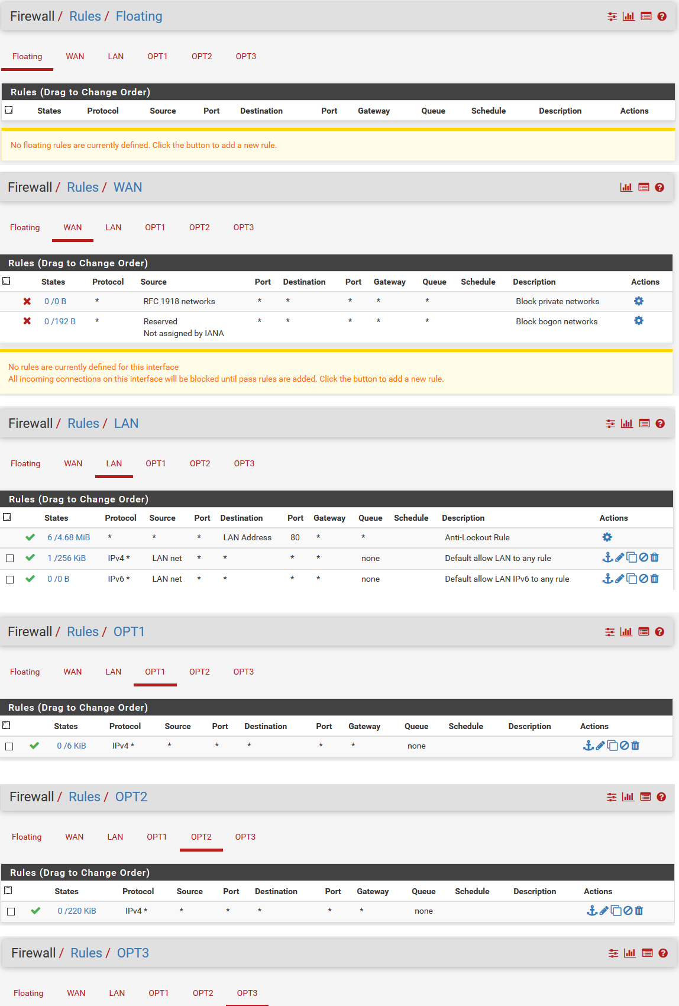Copy the Default allow LAN to any rule
The height and width of the screenshot is (1006, 679).
(x=632, y=557)
